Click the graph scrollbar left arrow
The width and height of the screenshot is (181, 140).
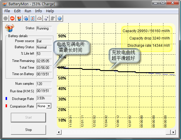(59, 132)
